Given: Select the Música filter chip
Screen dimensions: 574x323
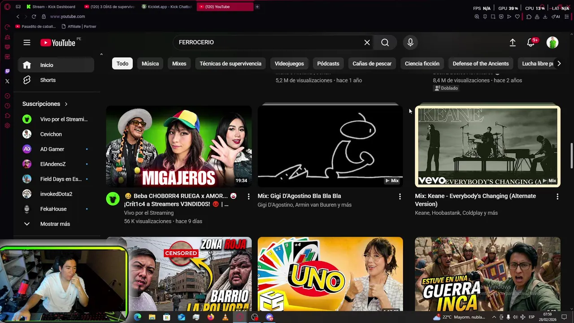Looking at the screenshot, I should [x=150, y=63].
